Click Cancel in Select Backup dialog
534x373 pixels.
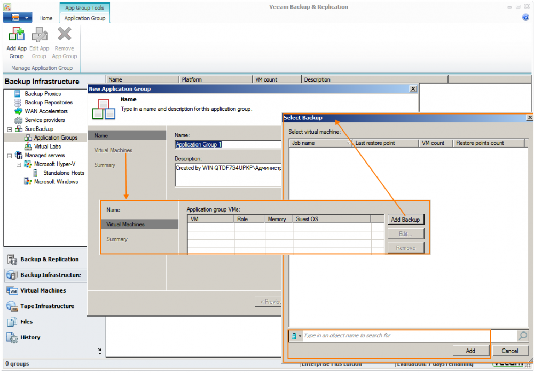510,351
